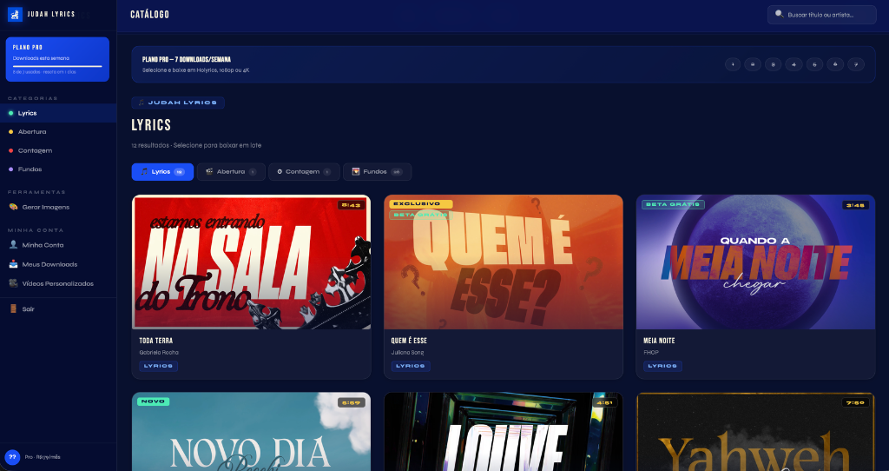
Task: Click the 5:43 duration badge
Action: point(352,205)
